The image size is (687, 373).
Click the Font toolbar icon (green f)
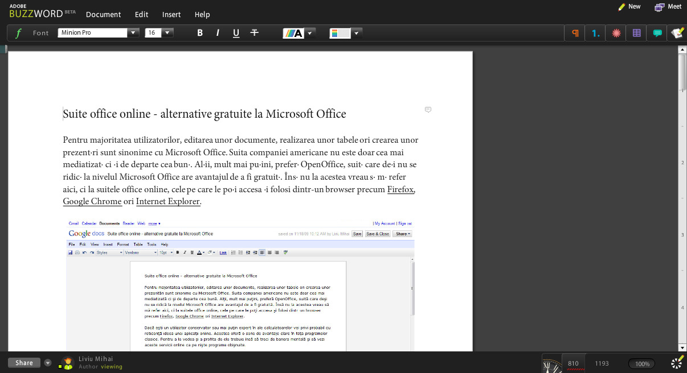pyautogui.click(x=18, y=33)
